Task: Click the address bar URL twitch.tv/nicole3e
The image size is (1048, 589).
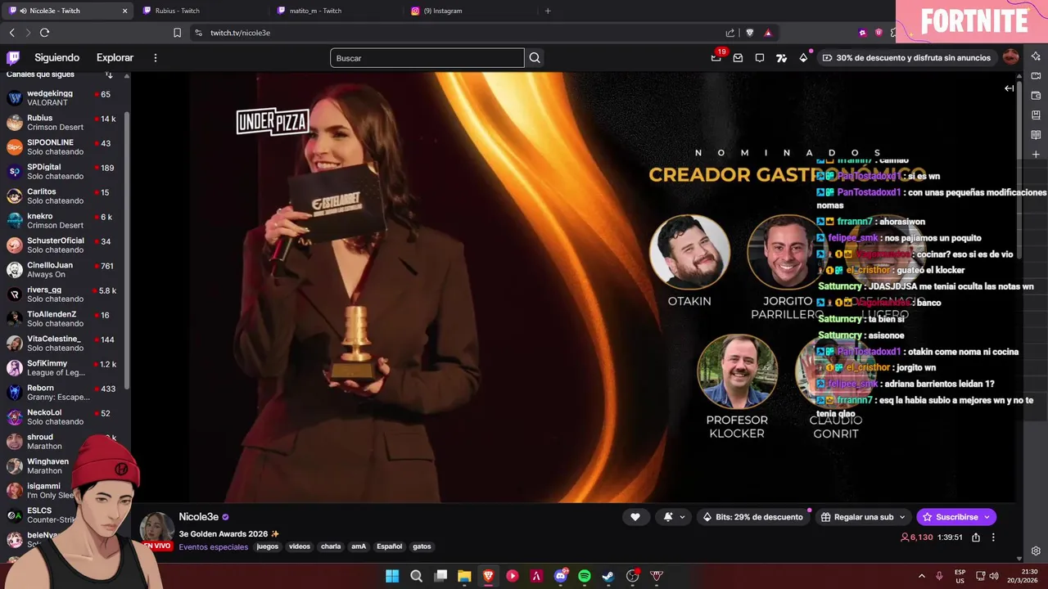Action: (240, 33)
